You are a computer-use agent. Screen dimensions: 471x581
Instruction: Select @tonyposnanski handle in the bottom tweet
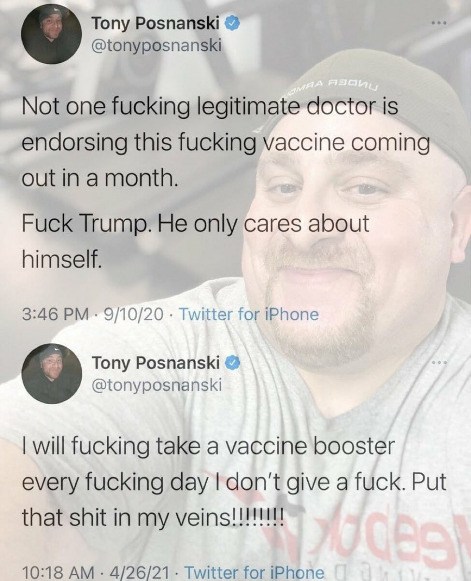pos(157,385)
